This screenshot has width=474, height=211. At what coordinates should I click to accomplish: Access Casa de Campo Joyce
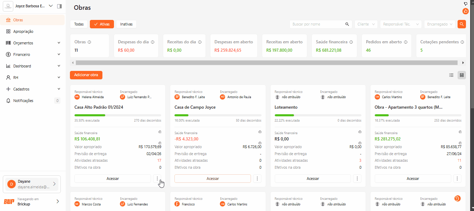[x=213, y=179]
